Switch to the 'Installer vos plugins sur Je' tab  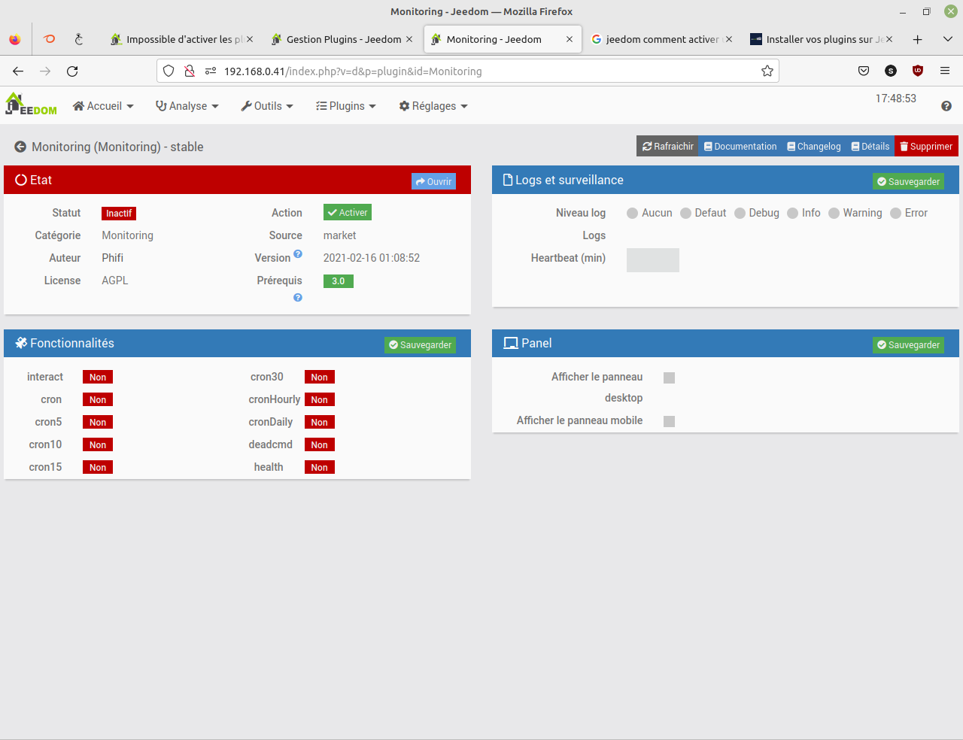click(x=822, y=39)
